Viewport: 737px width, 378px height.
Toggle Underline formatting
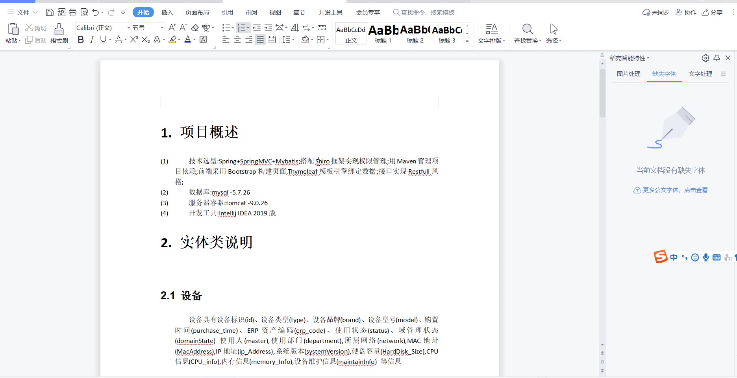[103, 39]
